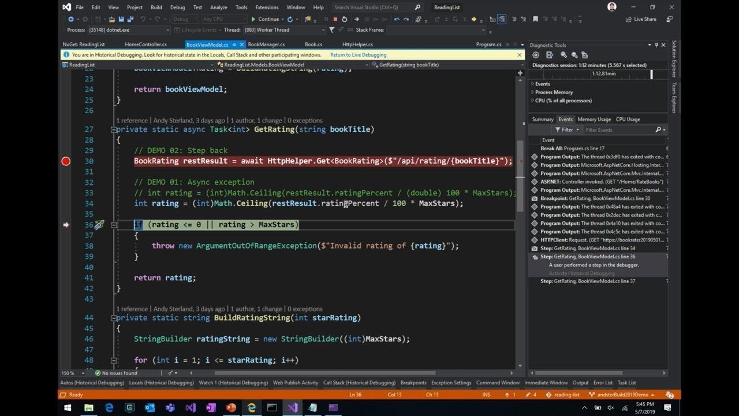Open the Extensions menu
The height and width of the screenshot is (416, 739).
click(266, 8)
